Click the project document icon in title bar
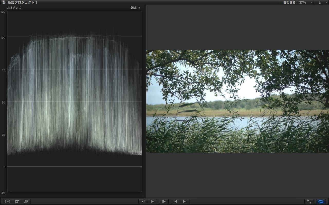This screenshot has width=329, height=205. click(4, 3)
